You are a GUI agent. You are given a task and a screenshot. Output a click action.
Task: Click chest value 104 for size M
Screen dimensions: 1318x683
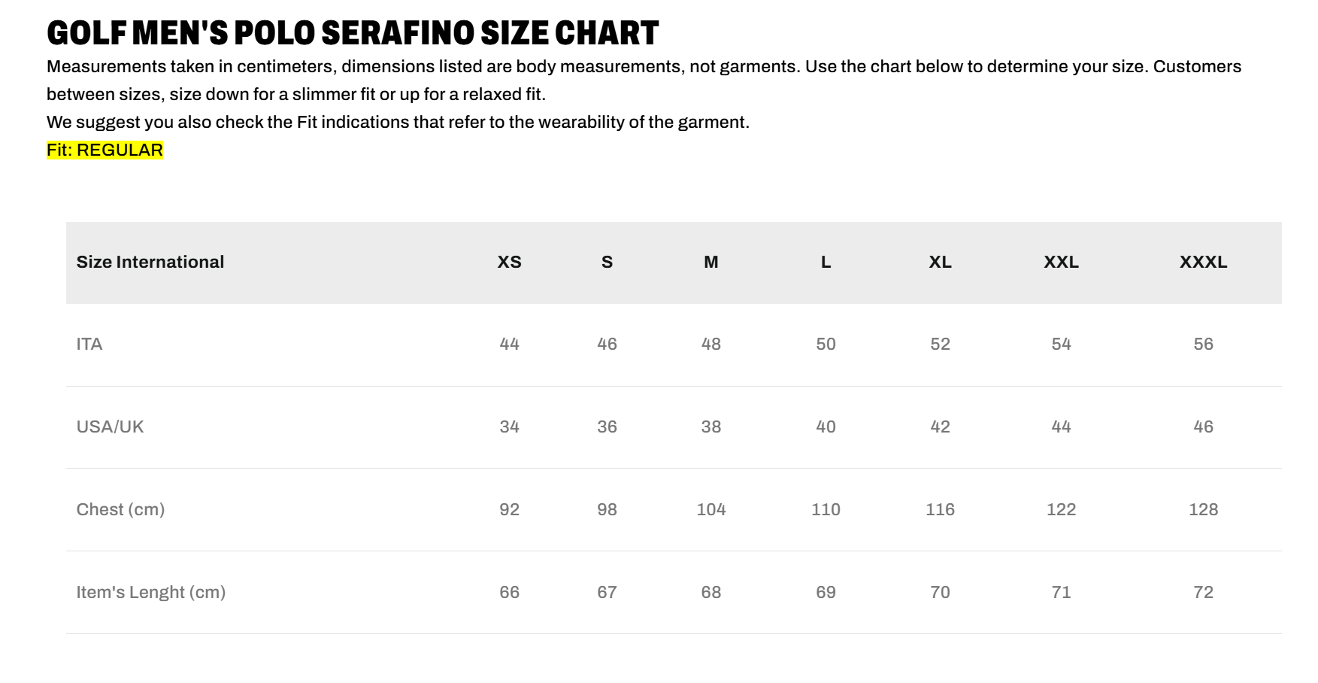[x=711, y=509]
